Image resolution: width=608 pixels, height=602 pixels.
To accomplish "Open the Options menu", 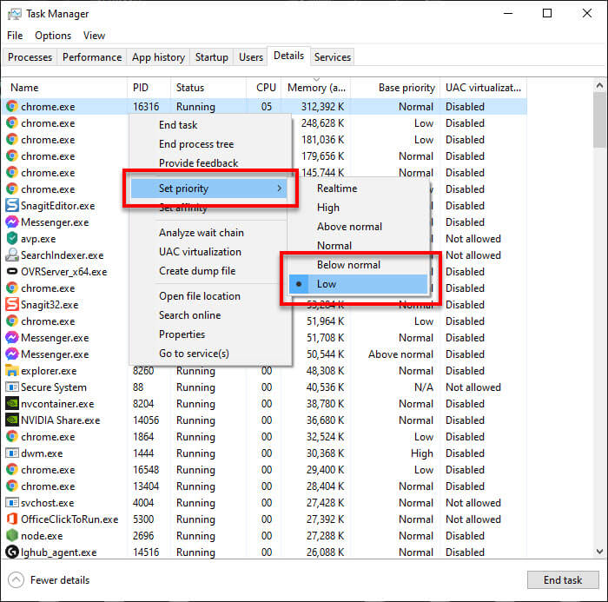I will (x=53, y=36).
